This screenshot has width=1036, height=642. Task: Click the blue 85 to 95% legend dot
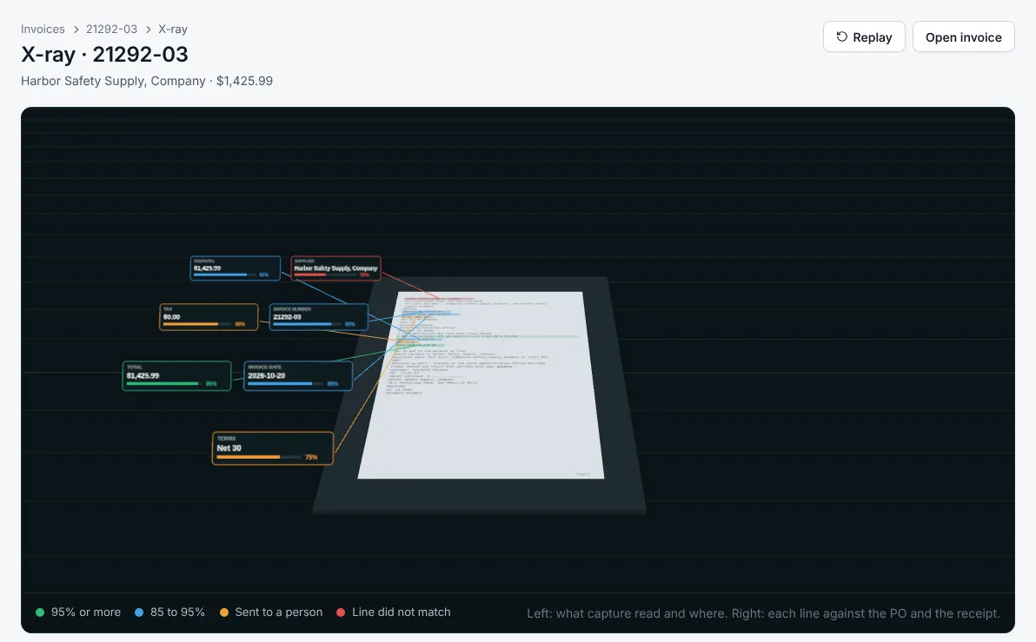139,612
